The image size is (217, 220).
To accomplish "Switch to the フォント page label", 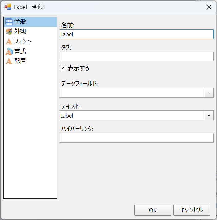I will pos(23,41).
